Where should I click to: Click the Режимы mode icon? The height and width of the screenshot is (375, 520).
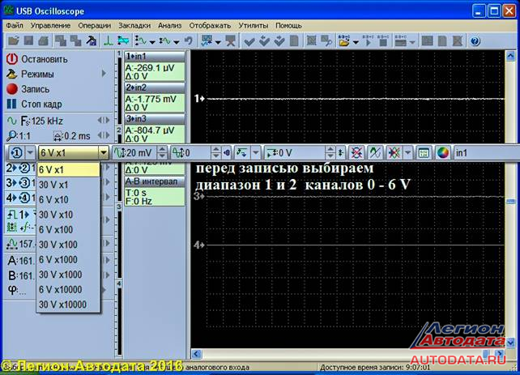[x=12, y=74]
